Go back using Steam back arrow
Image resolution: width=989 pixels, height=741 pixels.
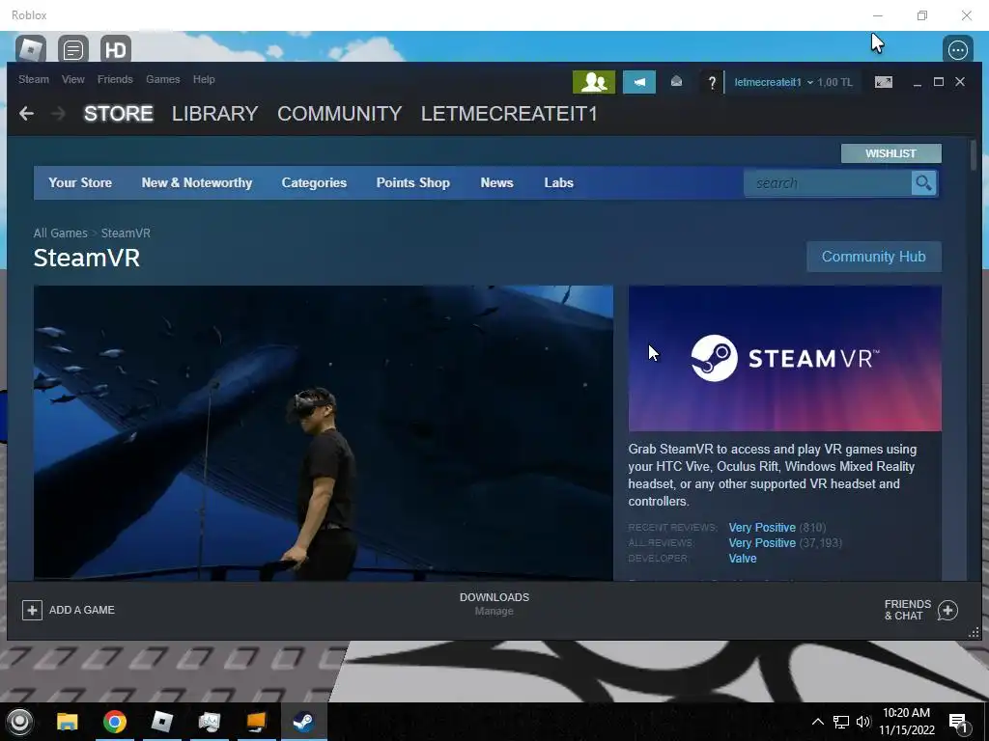pos(26,114)
